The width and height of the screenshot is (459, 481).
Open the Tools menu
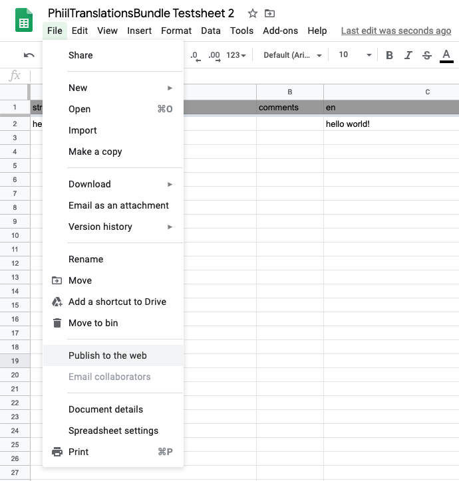[x=241, y=31]
